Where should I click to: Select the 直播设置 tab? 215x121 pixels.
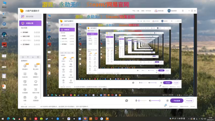click(x=30, y=23)
